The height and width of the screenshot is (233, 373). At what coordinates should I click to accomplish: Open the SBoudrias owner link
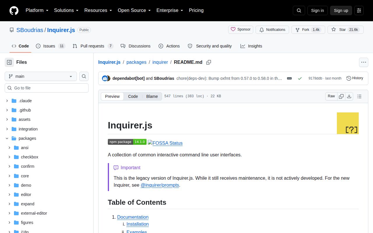click(30, 30)
